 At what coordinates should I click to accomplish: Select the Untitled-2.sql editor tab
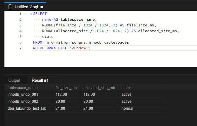point(25,7)
